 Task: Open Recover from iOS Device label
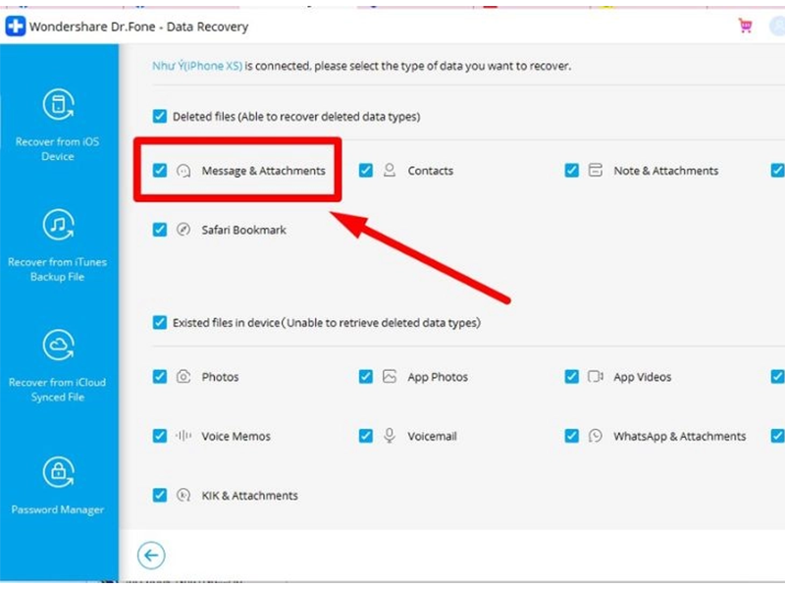click(x=58, y=149)
